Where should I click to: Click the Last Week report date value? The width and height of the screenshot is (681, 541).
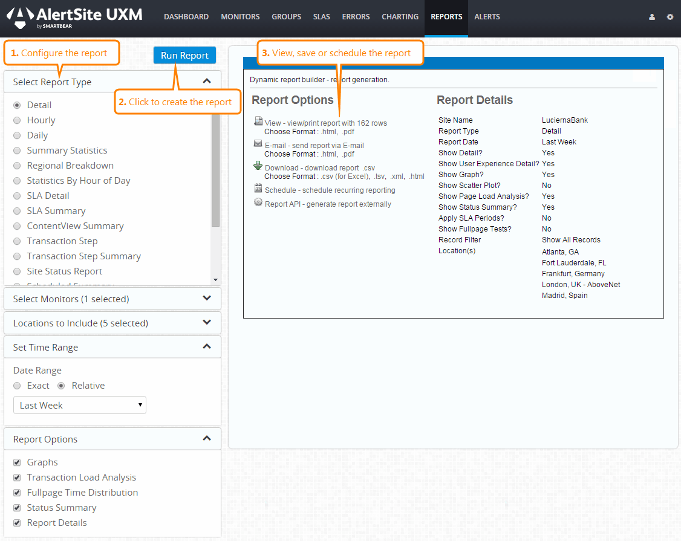pyautogui.click(x=559, y=142)
